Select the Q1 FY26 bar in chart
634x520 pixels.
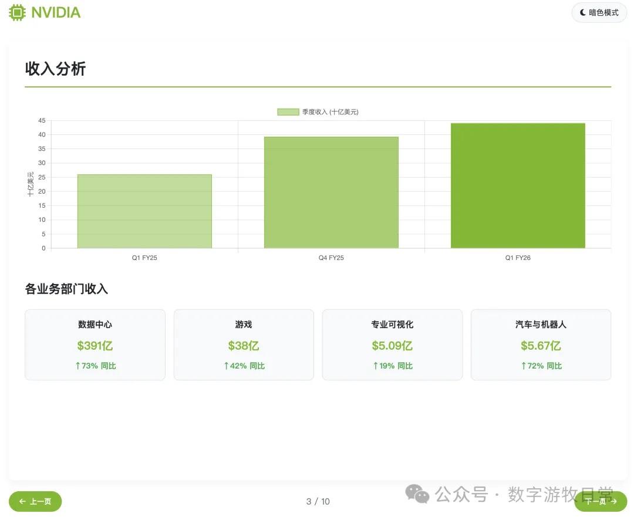point(518,185)
